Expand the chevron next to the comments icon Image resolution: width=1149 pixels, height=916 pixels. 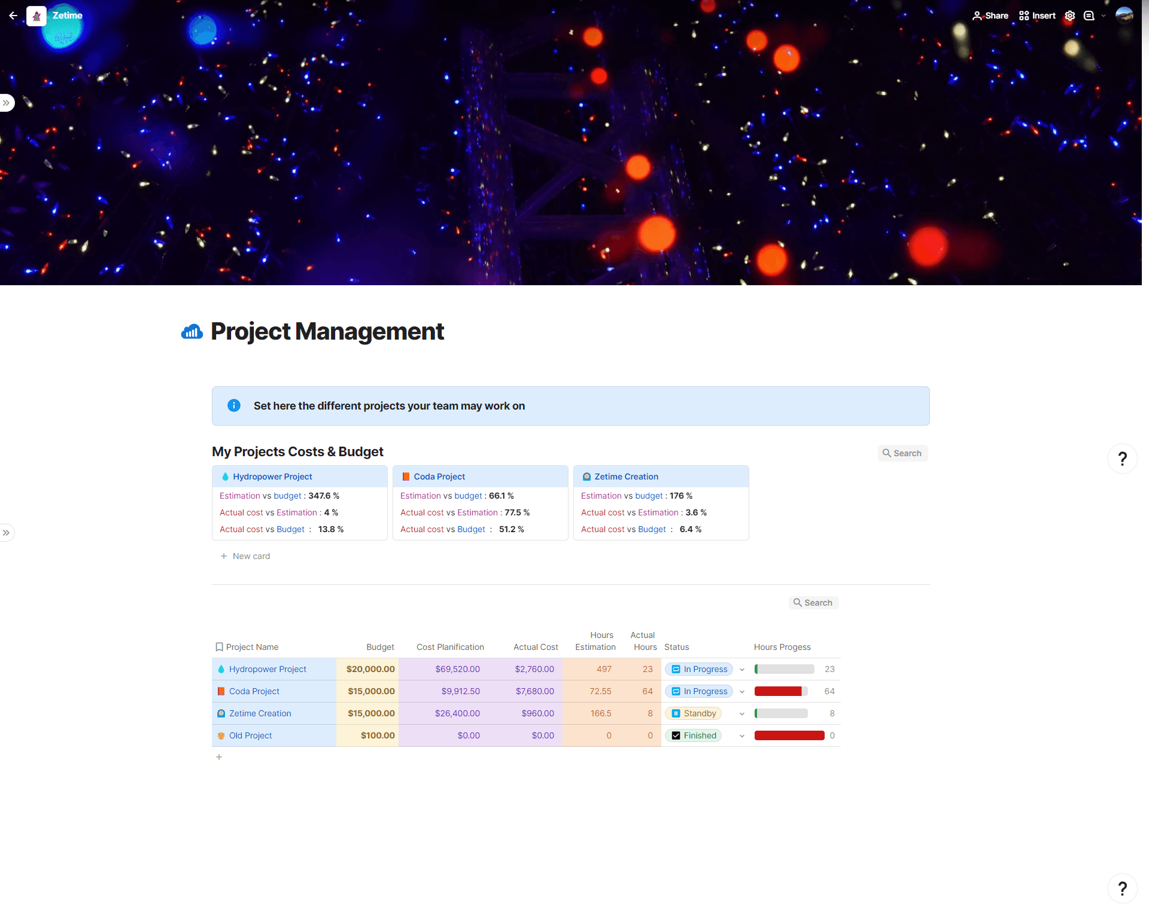1104,16
